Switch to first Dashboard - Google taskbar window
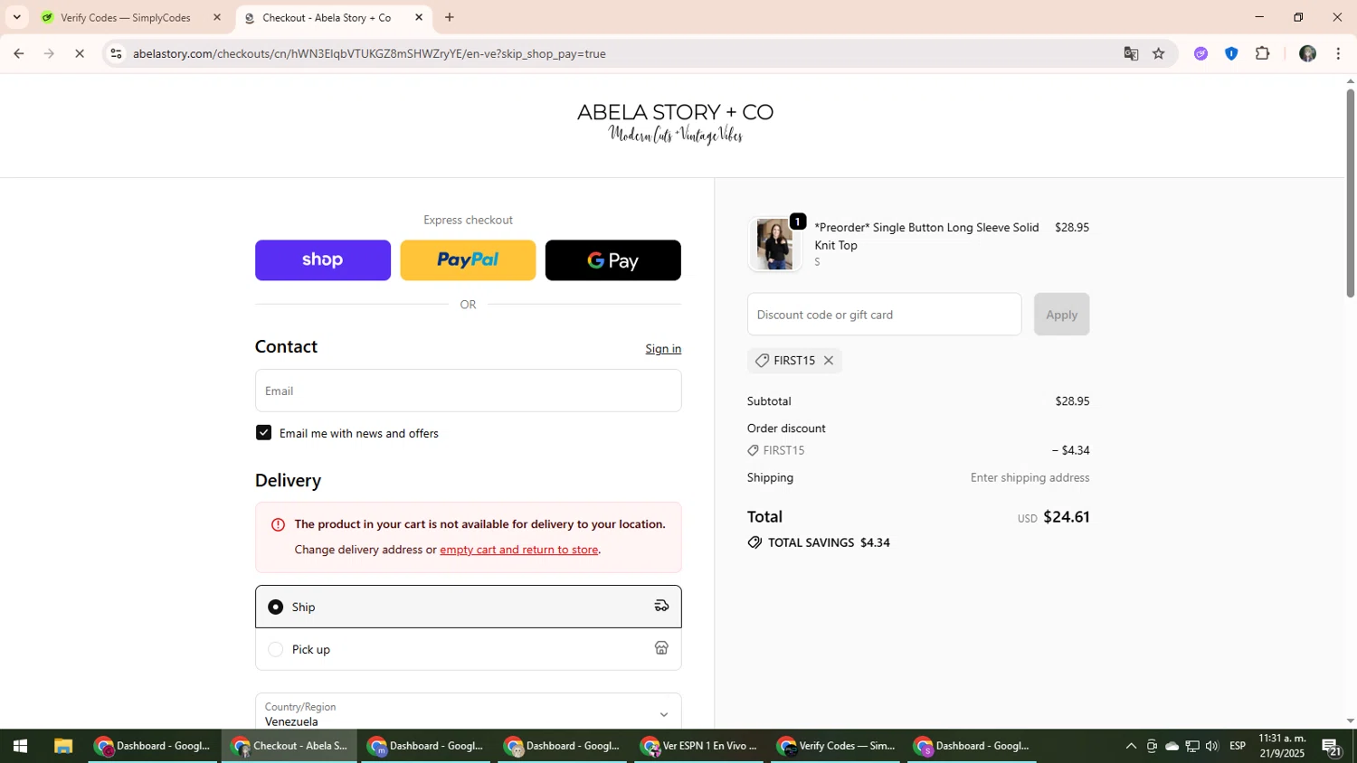Screen dimensions: 1357x763 153,746
